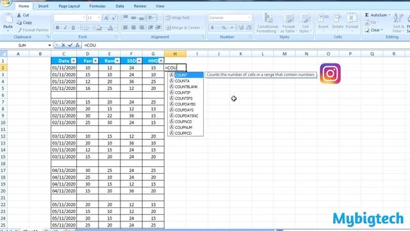This screenshot has height=231, width=410.
Task: Toggle Bold formatting
Action: tap(57, 28)
